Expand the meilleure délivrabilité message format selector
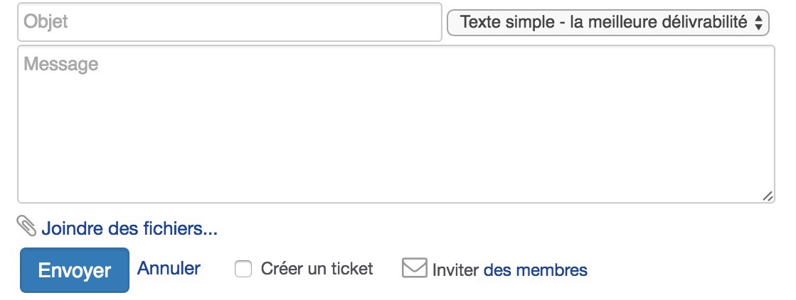The height and width of the screenshot is (300, 796). point(607,22)
